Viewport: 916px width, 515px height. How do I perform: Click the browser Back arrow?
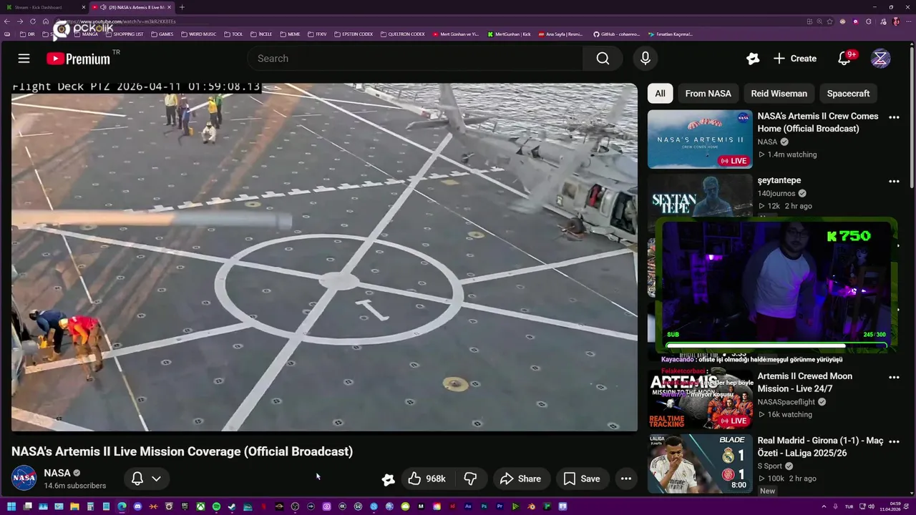tap(8, 21)
